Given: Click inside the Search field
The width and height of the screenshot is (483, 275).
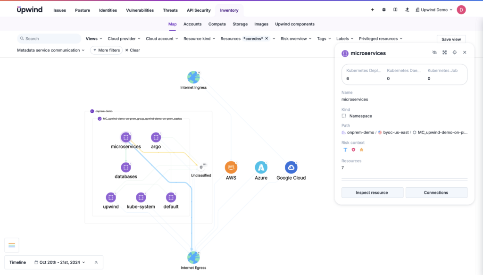Looking at the screenshot, I should point(49,38).
